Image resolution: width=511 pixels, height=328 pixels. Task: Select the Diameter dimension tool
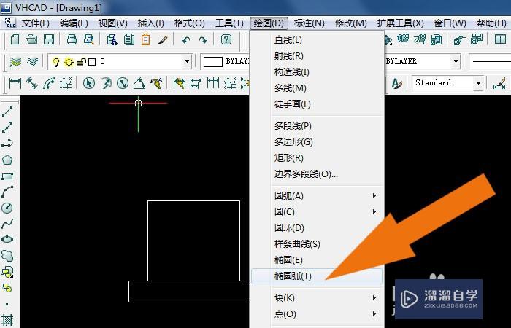tap(123, 83)
